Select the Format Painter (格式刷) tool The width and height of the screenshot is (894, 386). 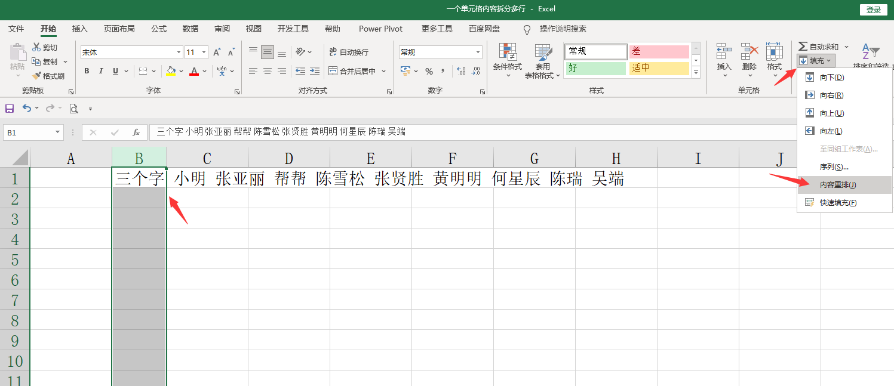pyautogui.click(x=48, y=76)
